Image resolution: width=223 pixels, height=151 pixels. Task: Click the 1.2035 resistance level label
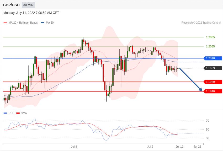(x=210, y=47)
